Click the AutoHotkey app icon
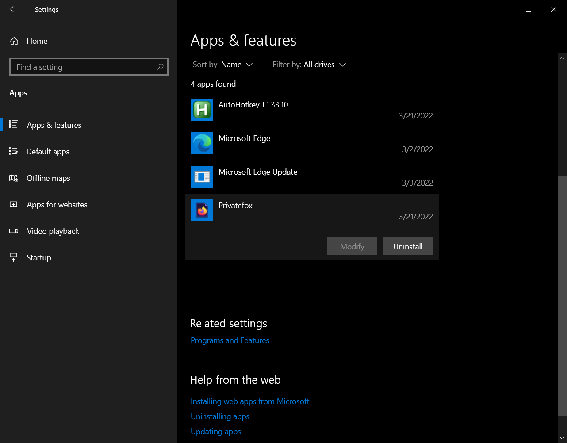This screenshot has height=443, width=567. click(202, 110)
